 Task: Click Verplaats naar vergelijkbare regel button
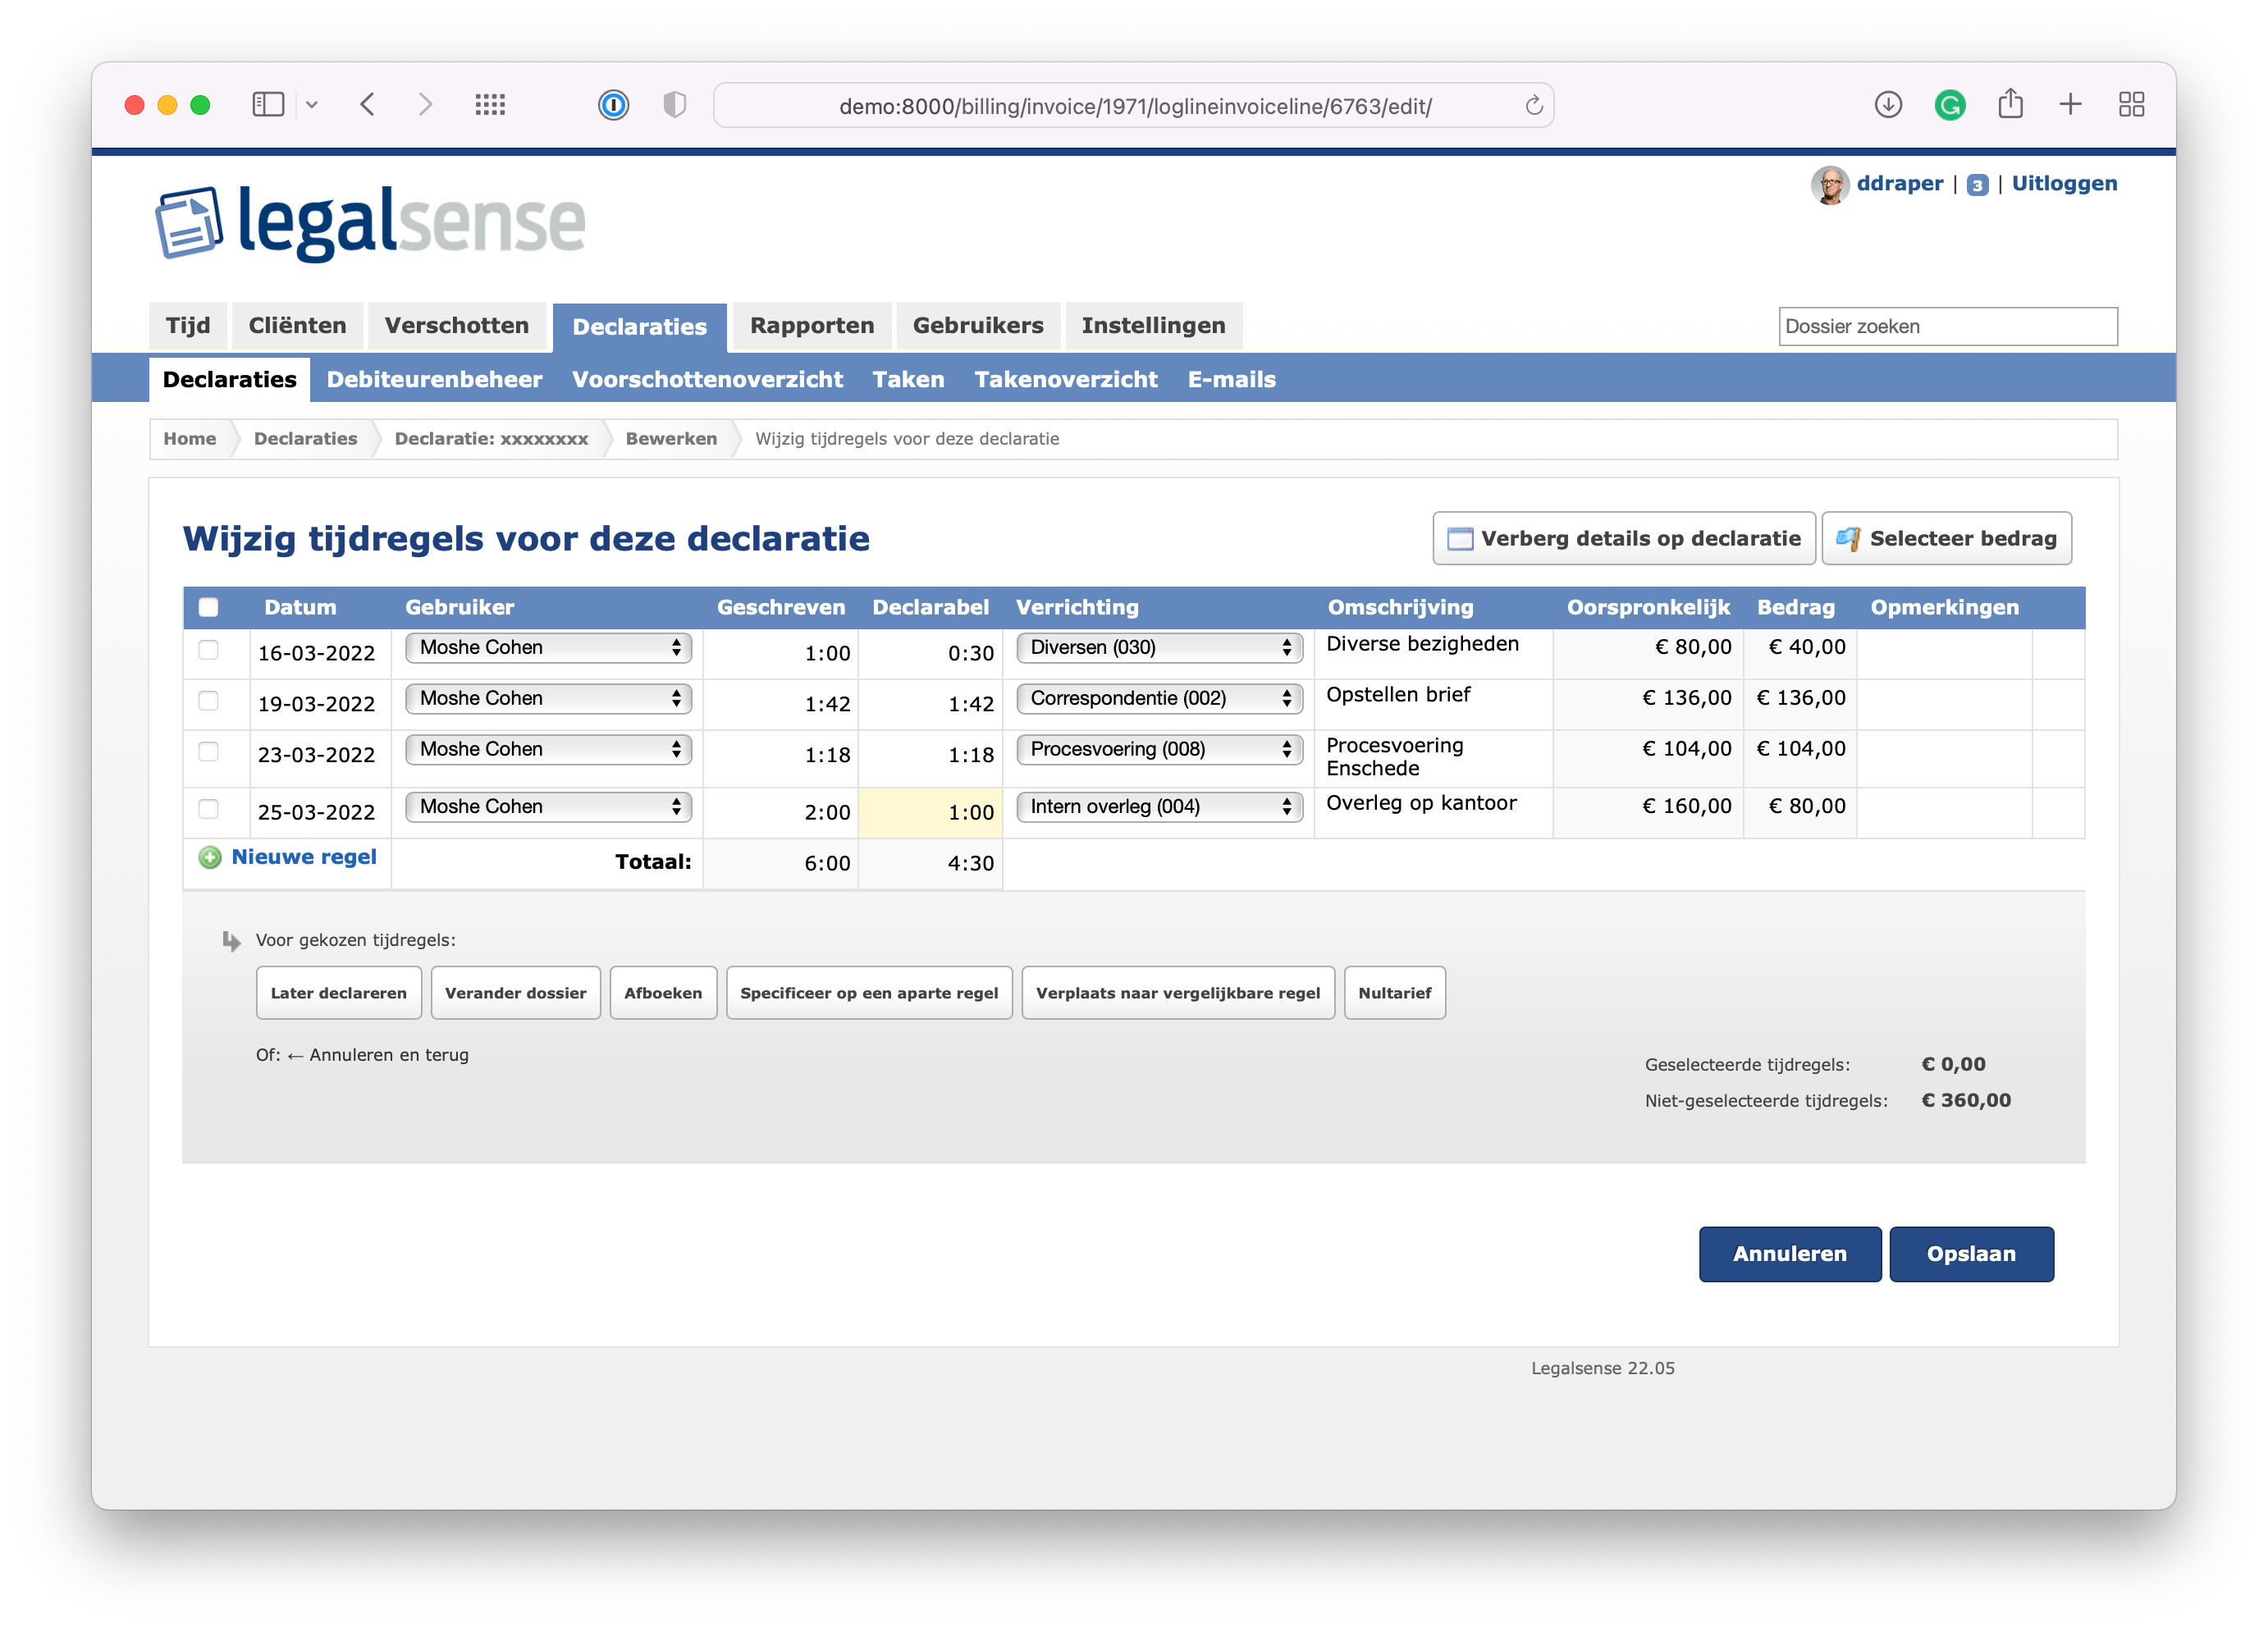(x=1178, y=993)
